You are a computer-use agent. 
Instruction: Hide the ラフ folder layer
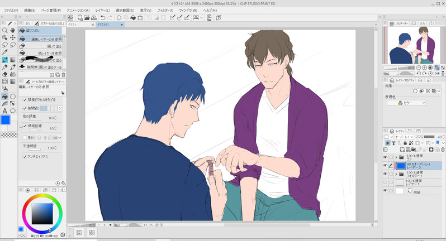click(385, 157)
